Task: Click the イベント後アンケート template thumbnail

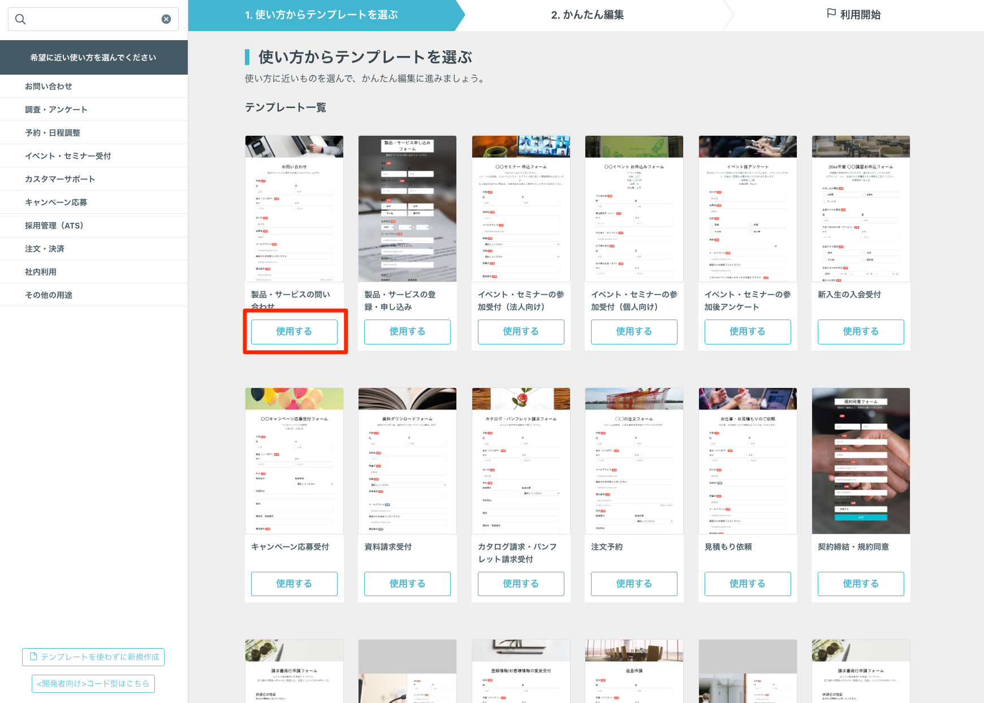Action: click(x=747, y=209)
